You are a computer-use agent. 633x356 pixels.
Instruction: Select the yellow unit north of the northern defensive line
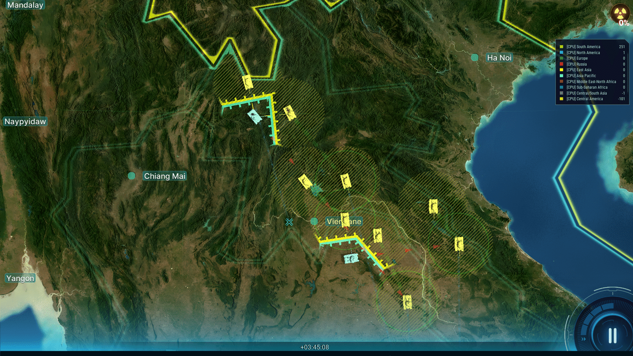click(x=248, y=82)
